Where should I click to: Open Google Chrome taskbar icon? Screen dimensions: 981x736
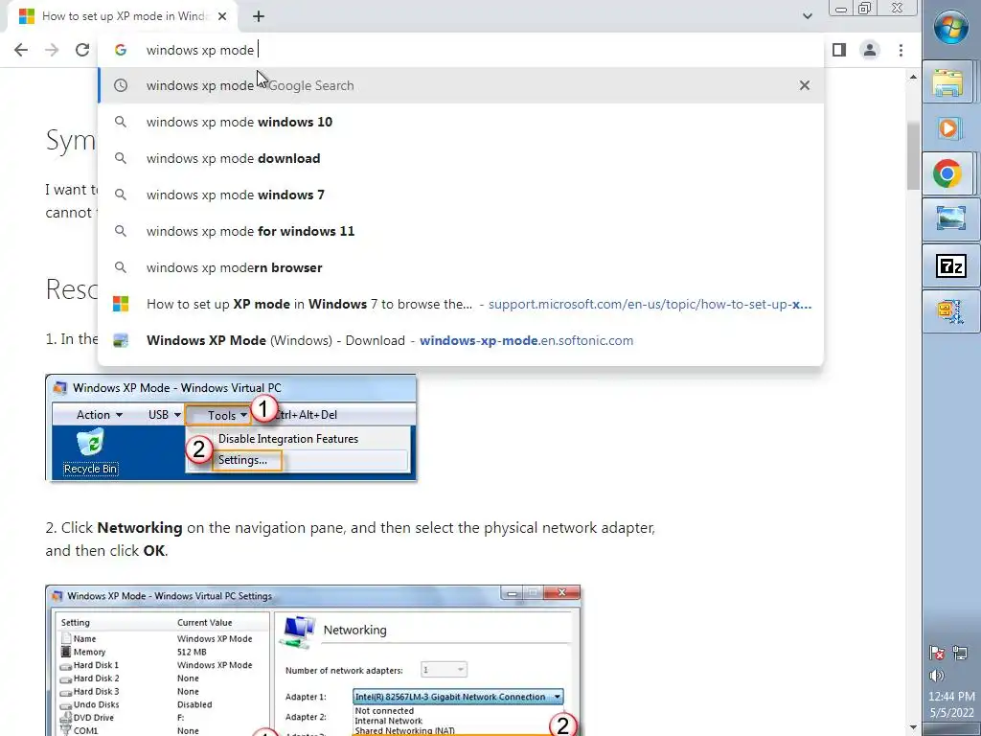point(948,173)
